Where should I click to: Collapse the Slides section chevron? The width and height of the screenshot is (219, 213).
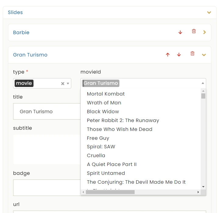tap(209, 13)
